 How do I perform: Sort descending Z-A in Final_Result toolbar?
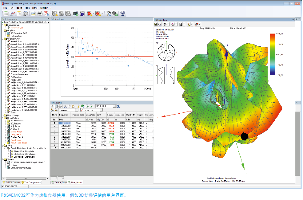click(56, 110)
